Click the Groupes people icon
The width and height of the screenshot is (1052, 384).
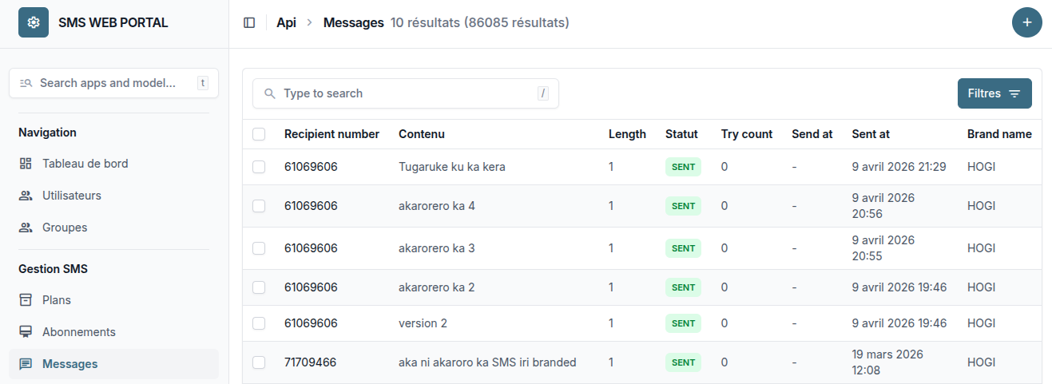26,228
